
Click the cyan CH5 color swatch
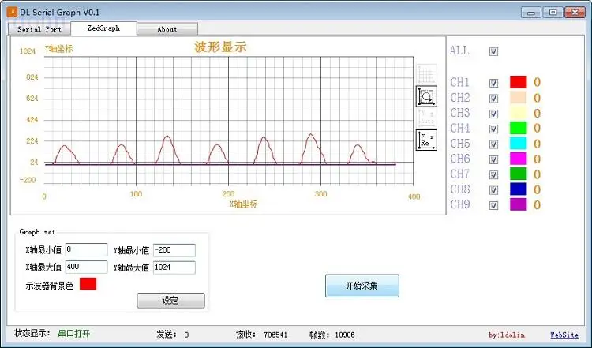click(518, 143)
